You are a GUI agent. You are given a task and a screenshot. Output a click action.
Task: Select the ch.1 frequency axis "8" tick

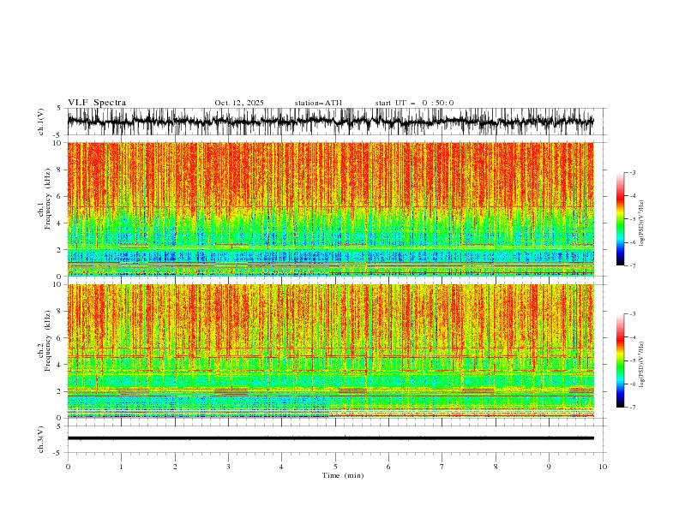tap(61, 170)
